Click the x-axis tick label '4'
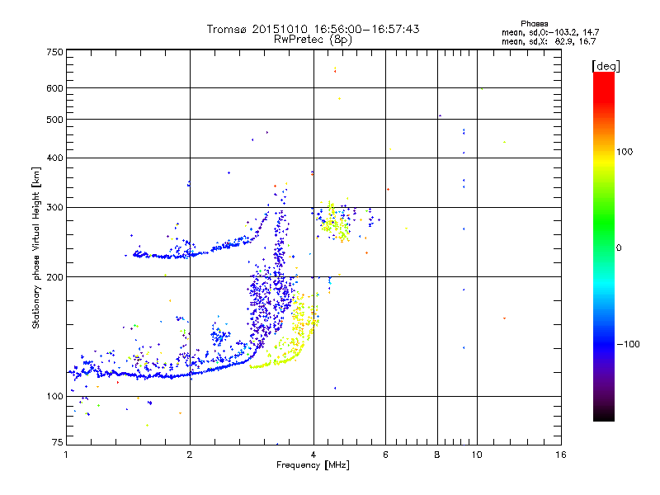The width and height of the screenshot is (660, 495). pos(313,455)
